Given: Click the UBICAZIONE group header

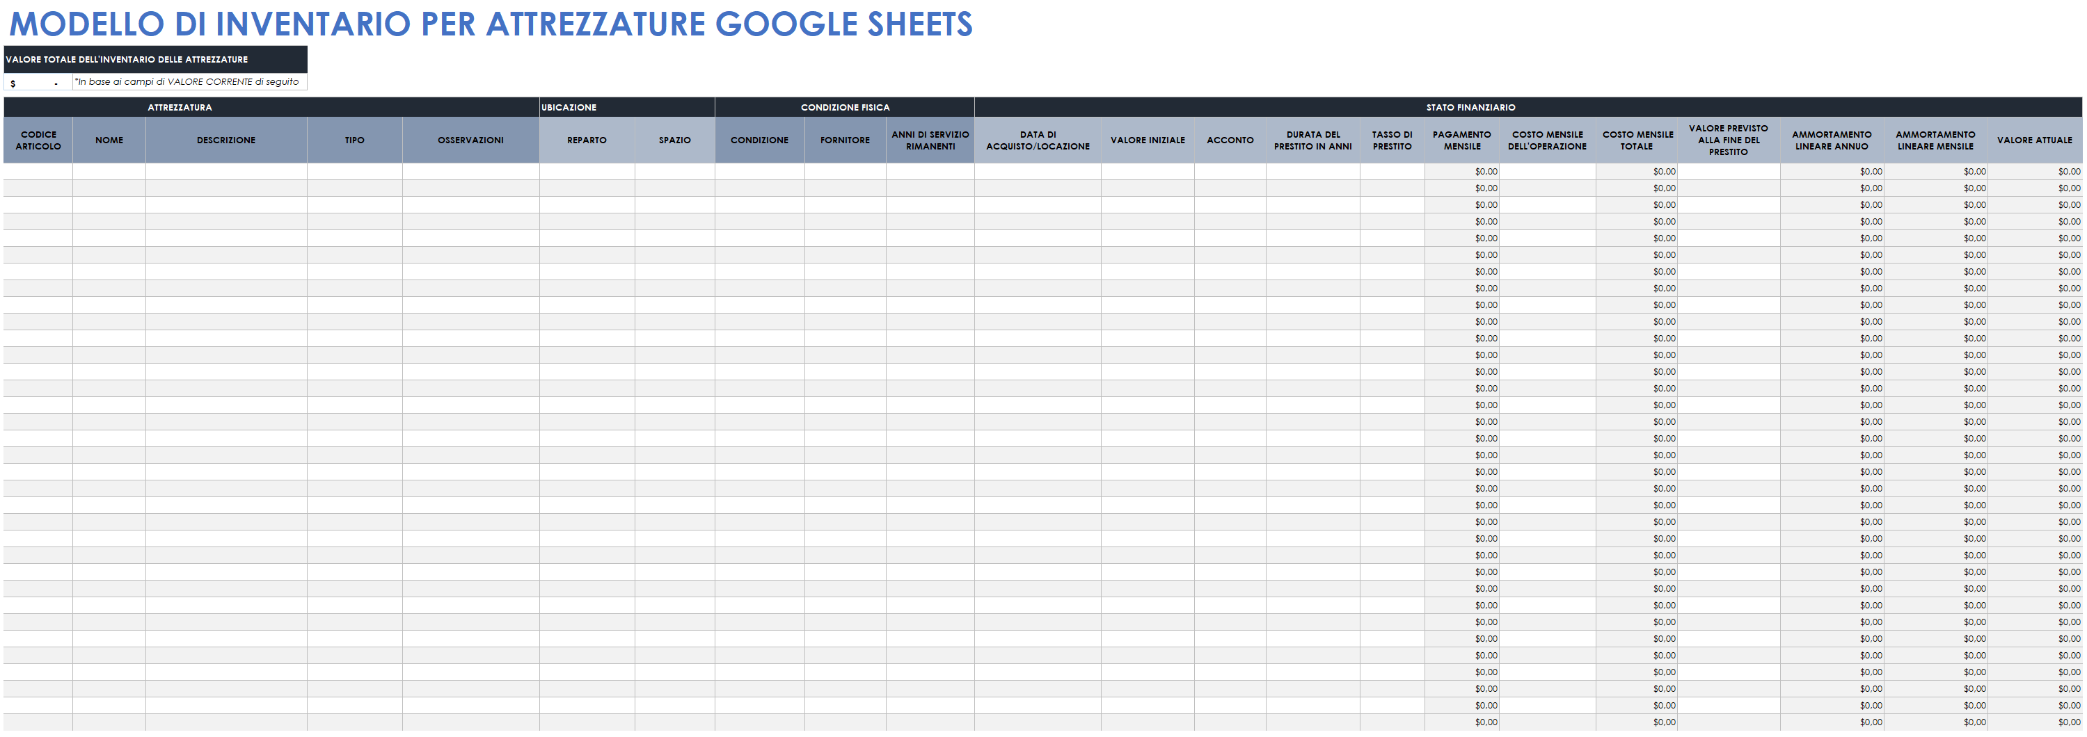Looking at the screenshot, I should coord(627,107).
